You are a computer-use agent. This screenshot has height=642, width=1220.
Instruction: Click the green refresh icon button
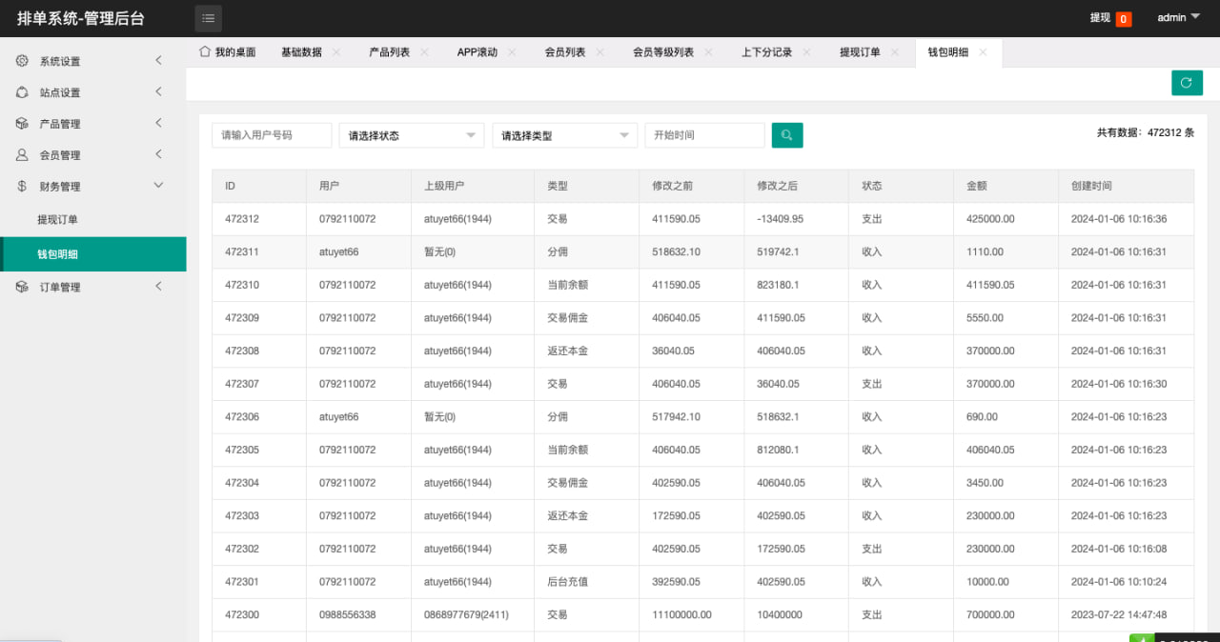point(1187,83)
